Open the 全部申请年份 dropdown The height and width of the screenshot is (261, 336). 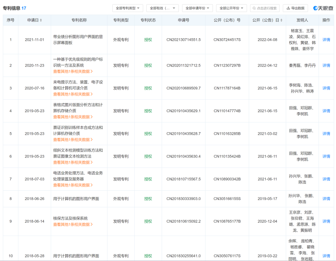tap(197, 8)
